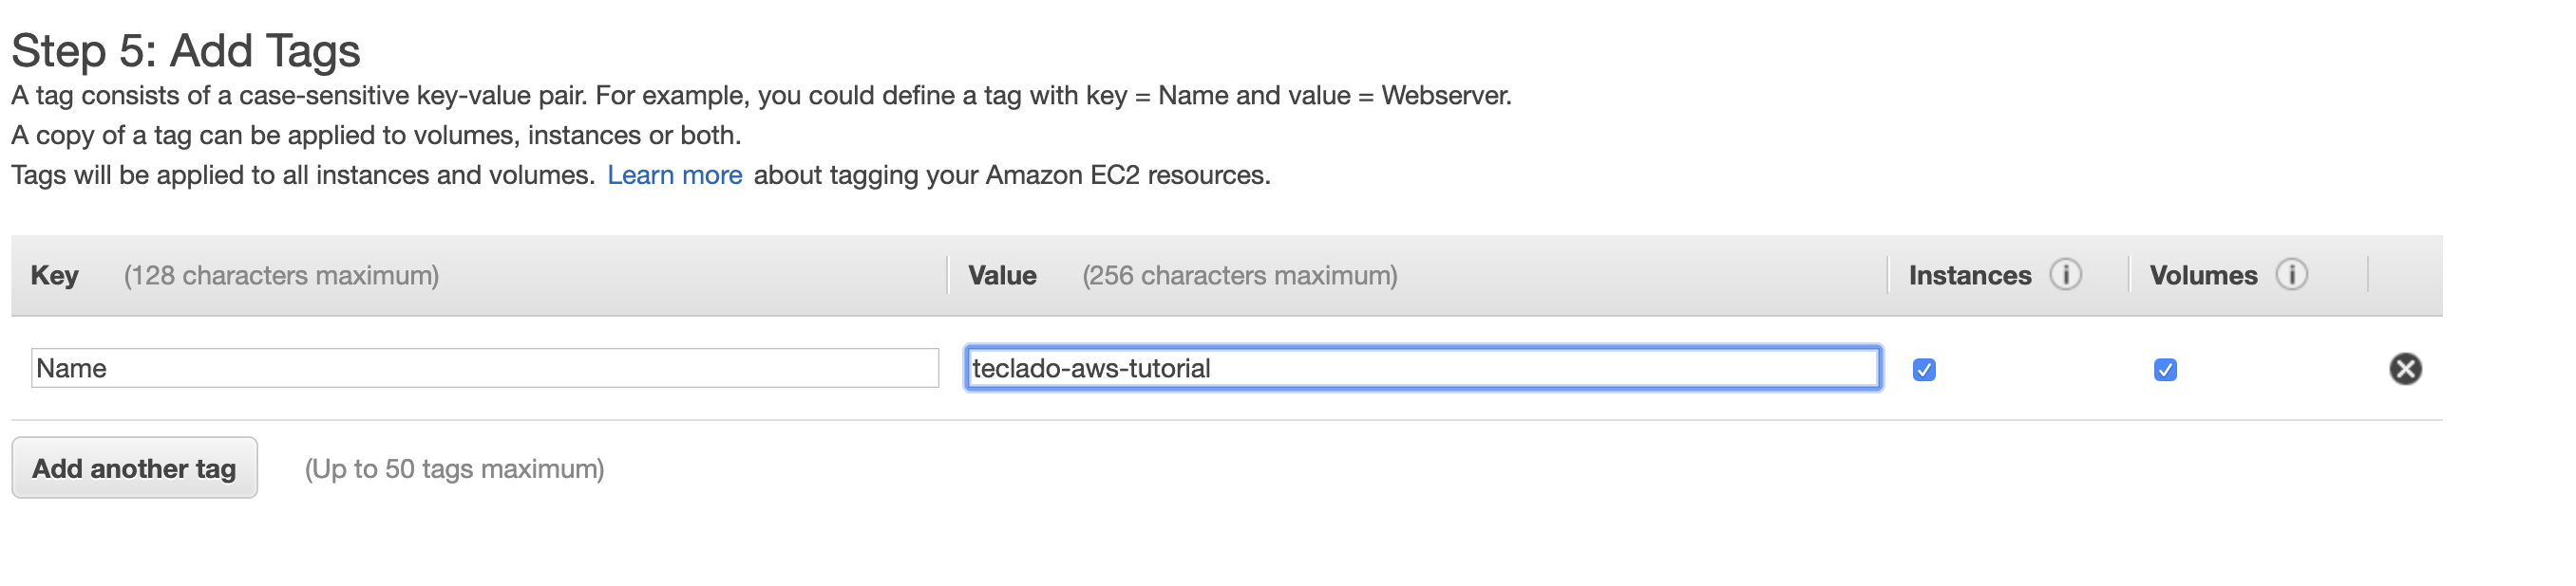Viewport: 2576px width, 586px height.
Task: Click the copy of a tag description line
Action: click(x=376, y=136)
